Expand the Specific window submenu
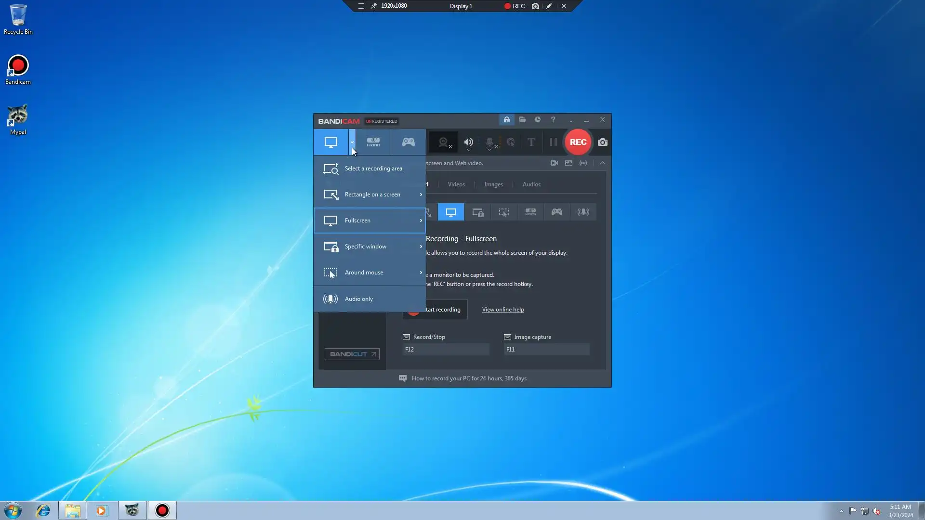This screenshot has width=925, height=520. pyautogui.click(x=421, y=247)
